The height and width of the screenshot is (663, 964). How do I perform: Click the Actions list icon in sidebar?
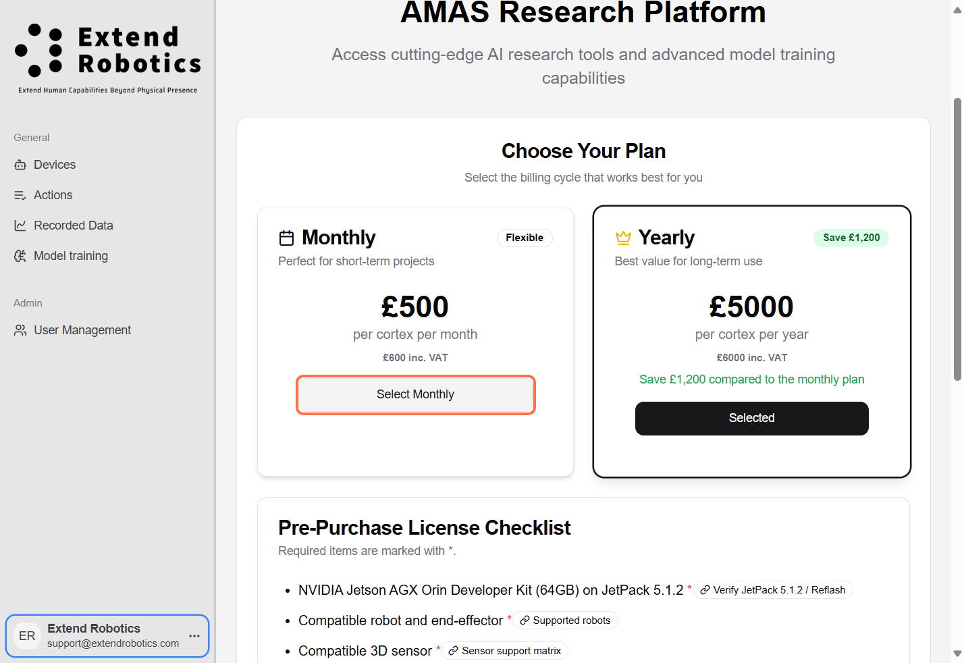(x=20, y=195)
